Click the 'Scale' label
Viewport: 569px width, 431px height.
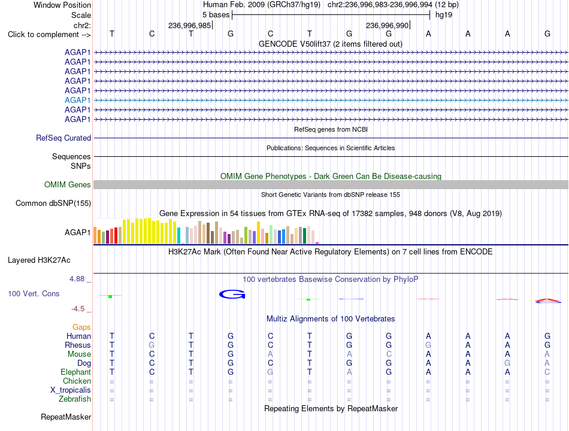(x=81, y=15)
